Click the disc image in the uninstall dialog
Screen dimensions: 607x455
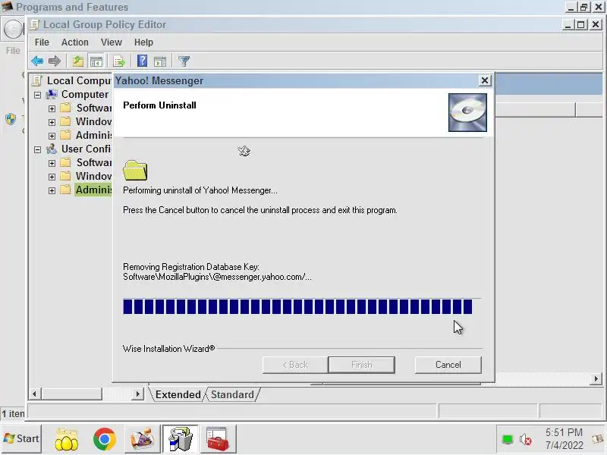pyautogui.click(x=467, y=112)
